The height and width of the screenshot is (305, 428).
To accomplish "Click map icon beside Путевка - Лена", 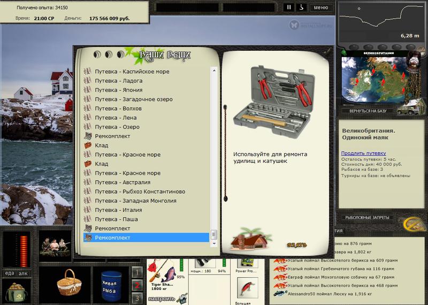I will [x=87, y=117].
